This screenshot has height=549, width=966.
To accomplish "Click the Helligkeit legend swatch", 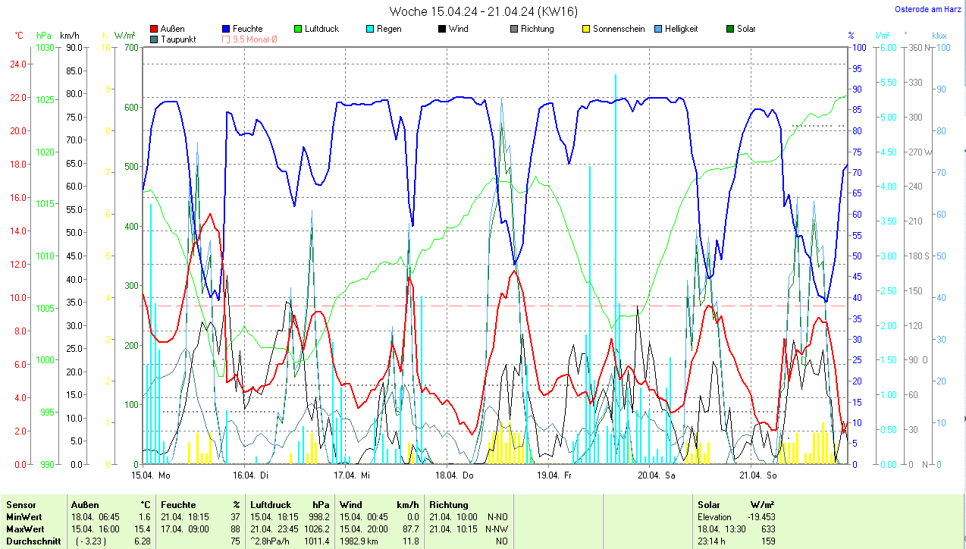I will click(x=658, y=29).
